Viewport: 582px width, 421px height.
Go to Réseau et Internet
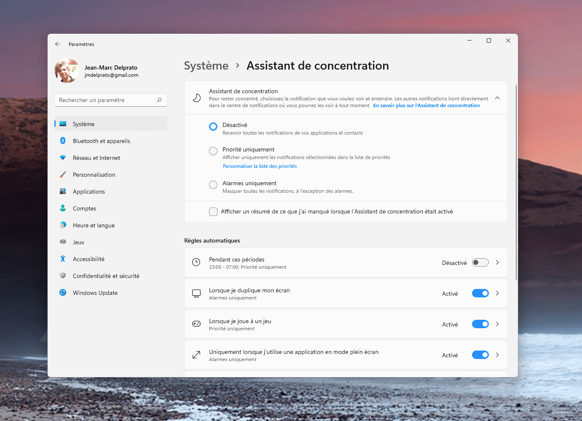(111, 157)
